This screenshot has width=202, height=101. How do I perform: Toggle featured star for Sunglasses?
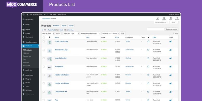point(148,66)
